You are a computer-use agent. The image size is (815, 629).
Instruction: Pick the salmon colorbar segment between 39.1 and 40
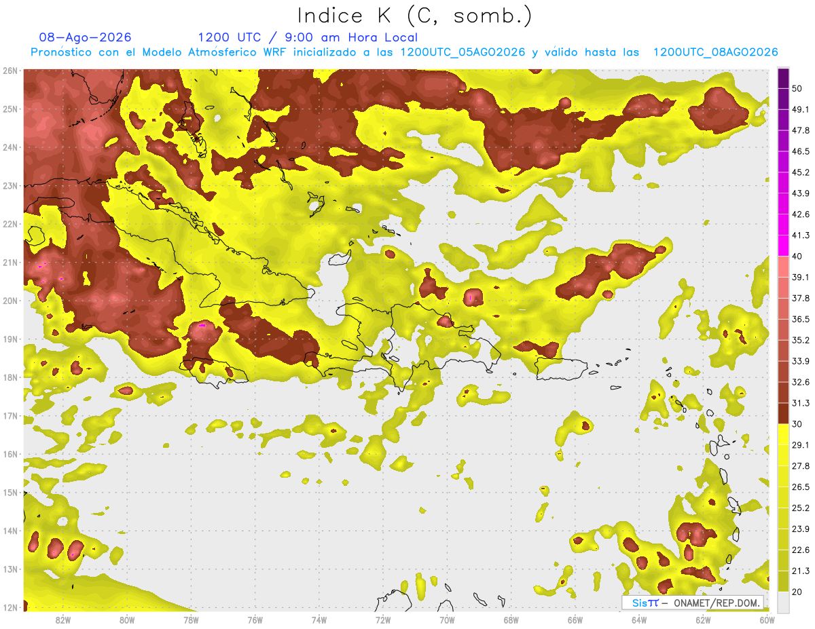(x=784, y=266)
